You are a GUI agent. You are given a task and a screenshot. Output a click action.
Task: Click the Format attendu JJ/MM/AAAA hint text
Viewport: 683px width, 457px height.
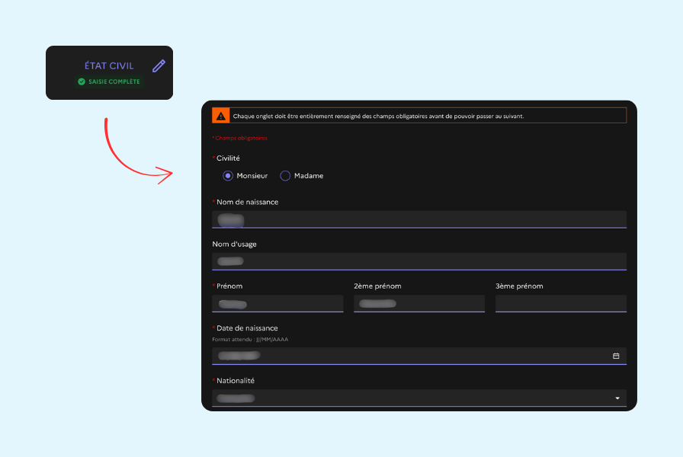point(250,339)
